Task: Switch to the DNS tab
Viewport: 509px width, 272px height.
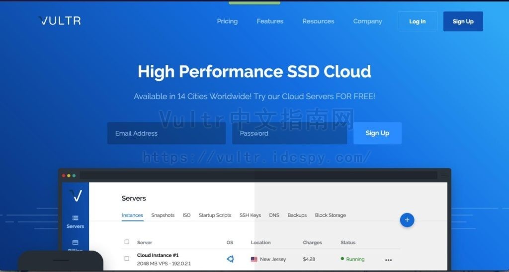Action: [x=274, y=216]
